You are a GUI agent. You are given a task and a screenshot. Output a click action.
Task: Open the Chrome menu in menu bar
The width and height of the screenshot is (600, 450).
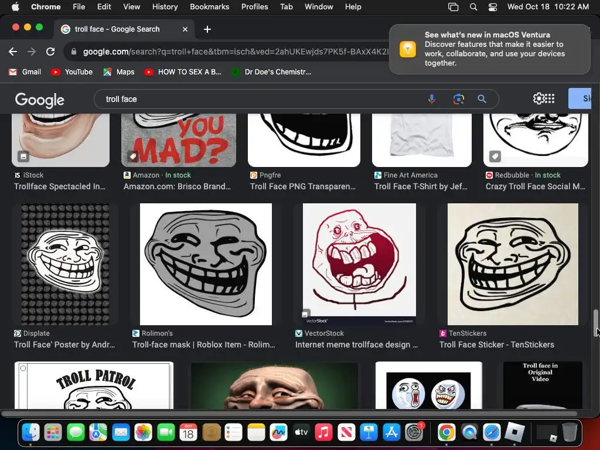tap(46, 6)
